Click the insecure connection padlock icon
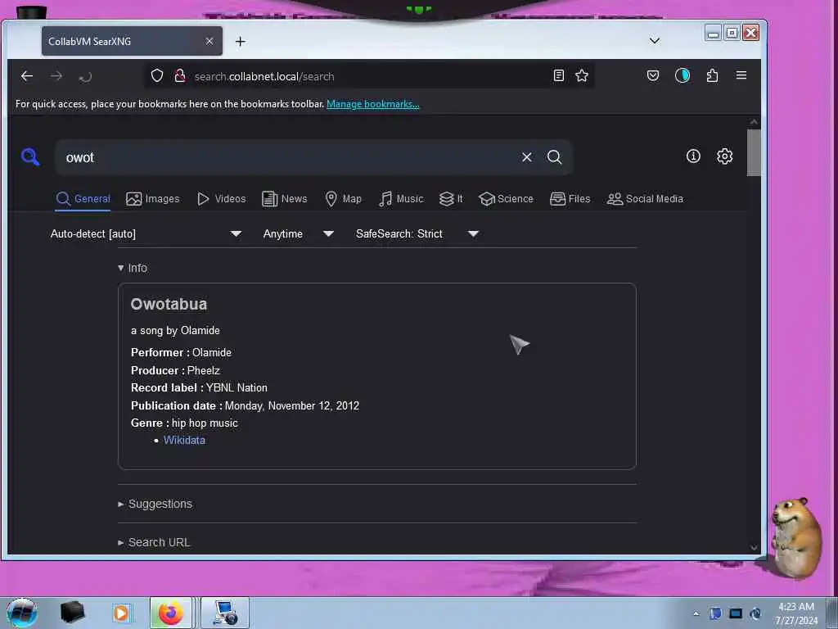 tap(180, 75)
